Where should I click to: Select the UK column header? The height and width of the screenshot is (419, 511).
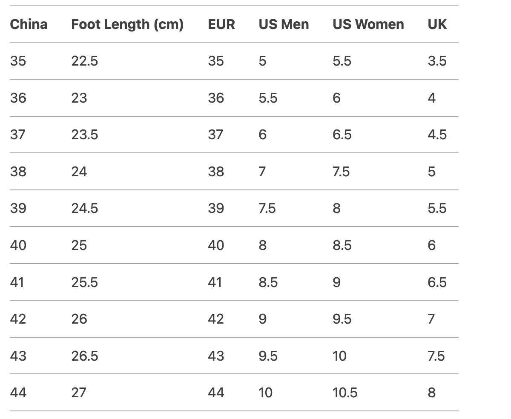tap(437, 24)
